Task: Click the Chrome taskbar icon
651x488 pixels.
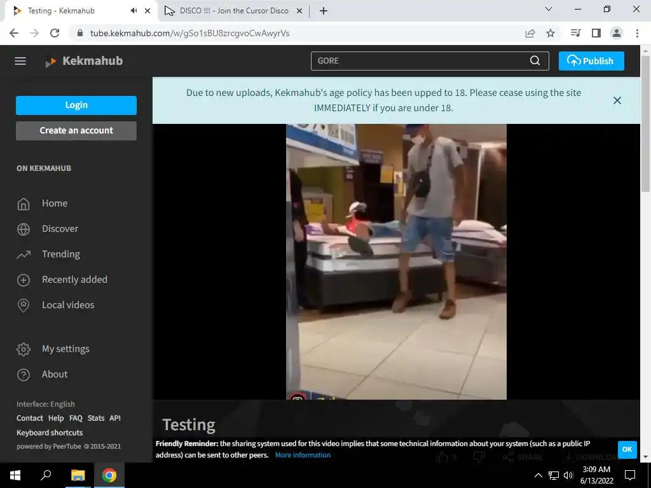Action: (x=109, y=475)
